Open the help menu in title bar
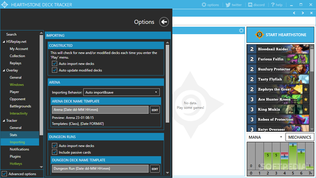The width and height of the screenshot is (316, 178). (x=277, y=5)
